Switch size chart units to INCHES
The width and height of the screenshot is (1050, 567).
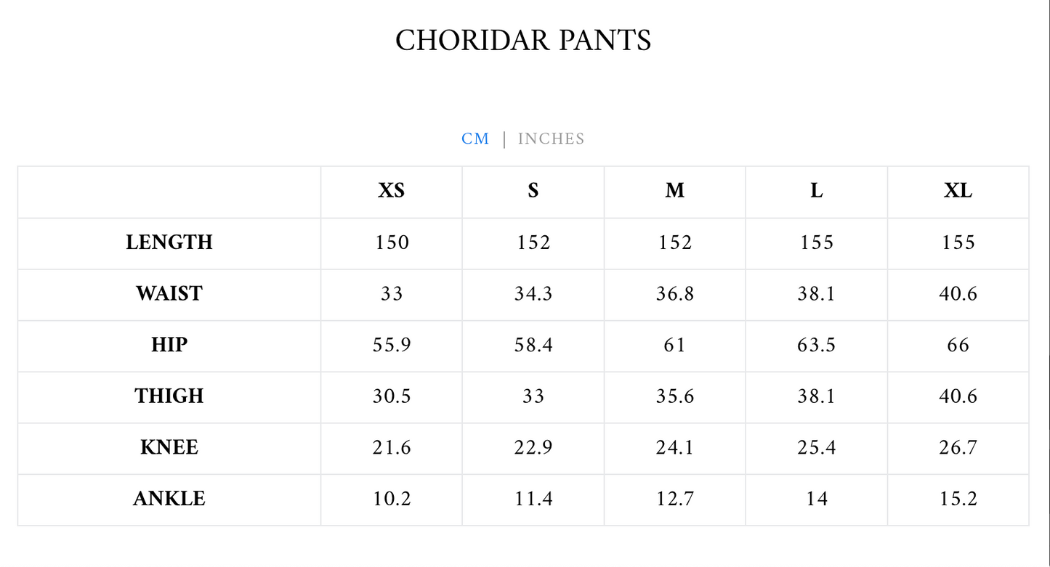click(551, 139)
